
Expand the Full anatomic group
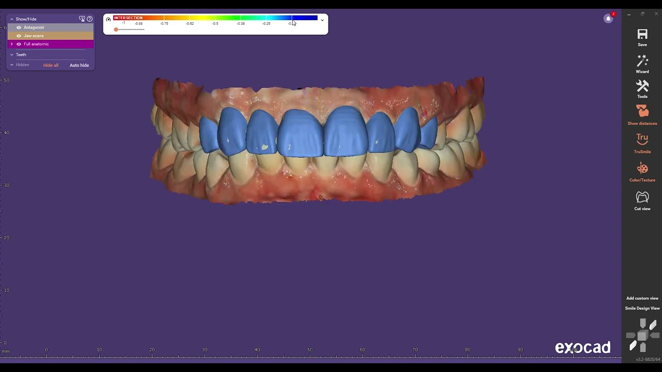click(12, 44)
